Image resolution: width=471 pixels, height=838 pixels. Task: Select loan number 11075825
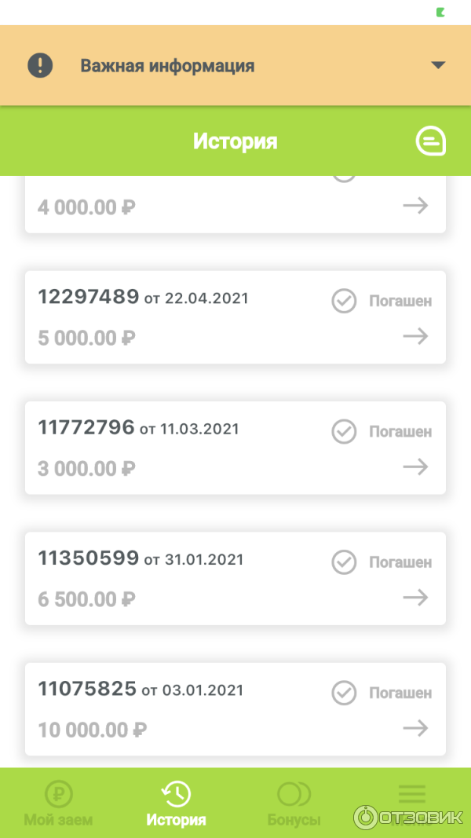(x=87, y=690)
